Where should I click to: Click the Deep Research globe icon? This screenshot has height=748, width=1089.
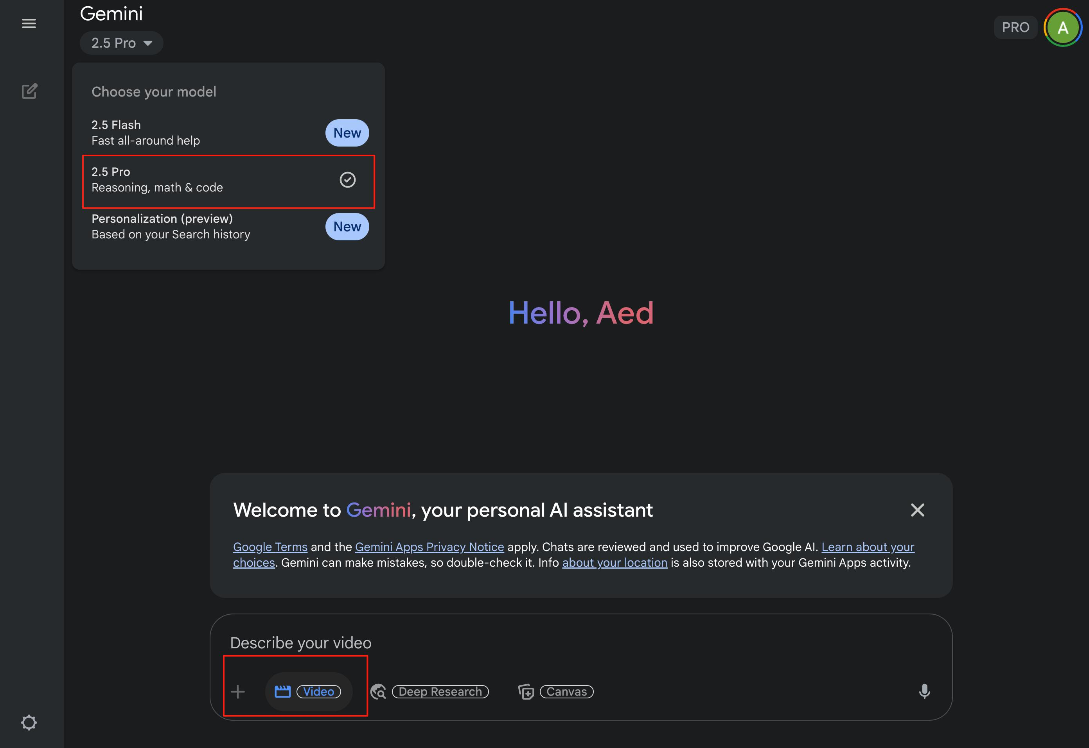pos(378,691)
